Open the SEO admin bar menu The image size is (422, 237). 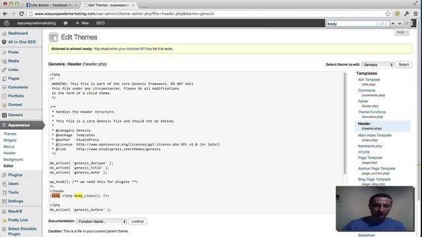pos(100,23)
